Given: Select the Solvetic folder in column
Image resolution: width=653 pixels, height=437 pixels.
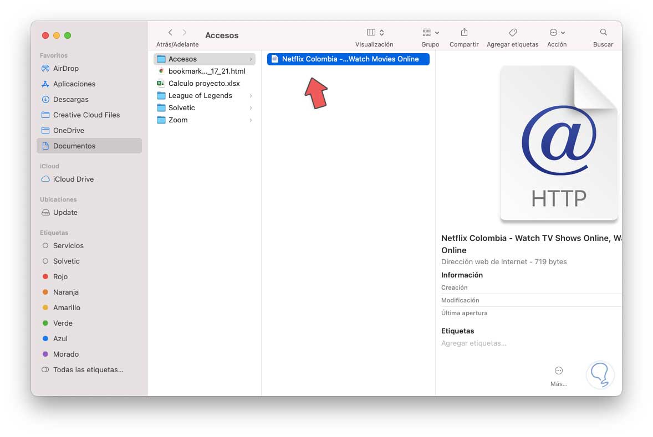Looking at the screenshot, I should coord(204,108).
